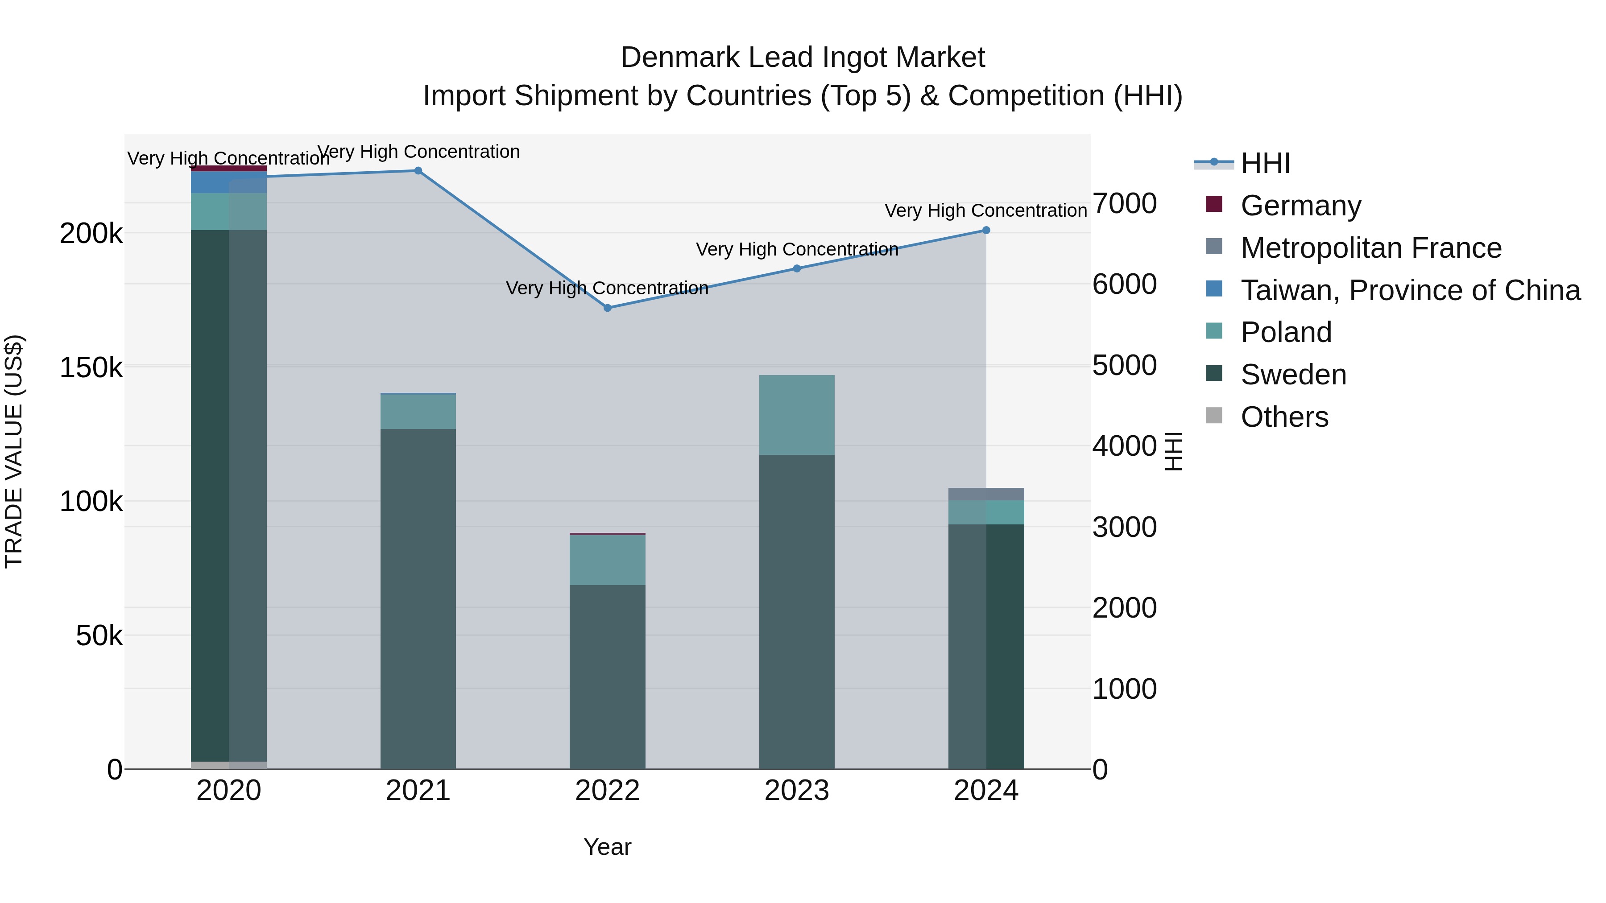Select the 2022 HHI data point
Screen dimensions: 1606x903
pos(608,308)
